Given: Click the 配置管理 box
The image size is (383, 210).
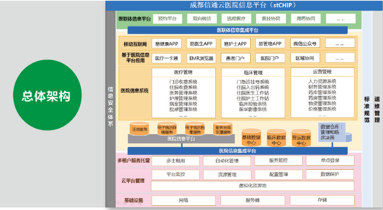Looking at the screenshot, I should [278, 175].
